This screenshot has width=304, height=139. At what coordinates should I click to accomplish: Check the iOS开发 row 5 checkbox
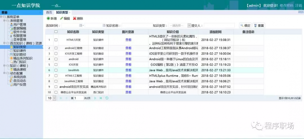(56, 65)
